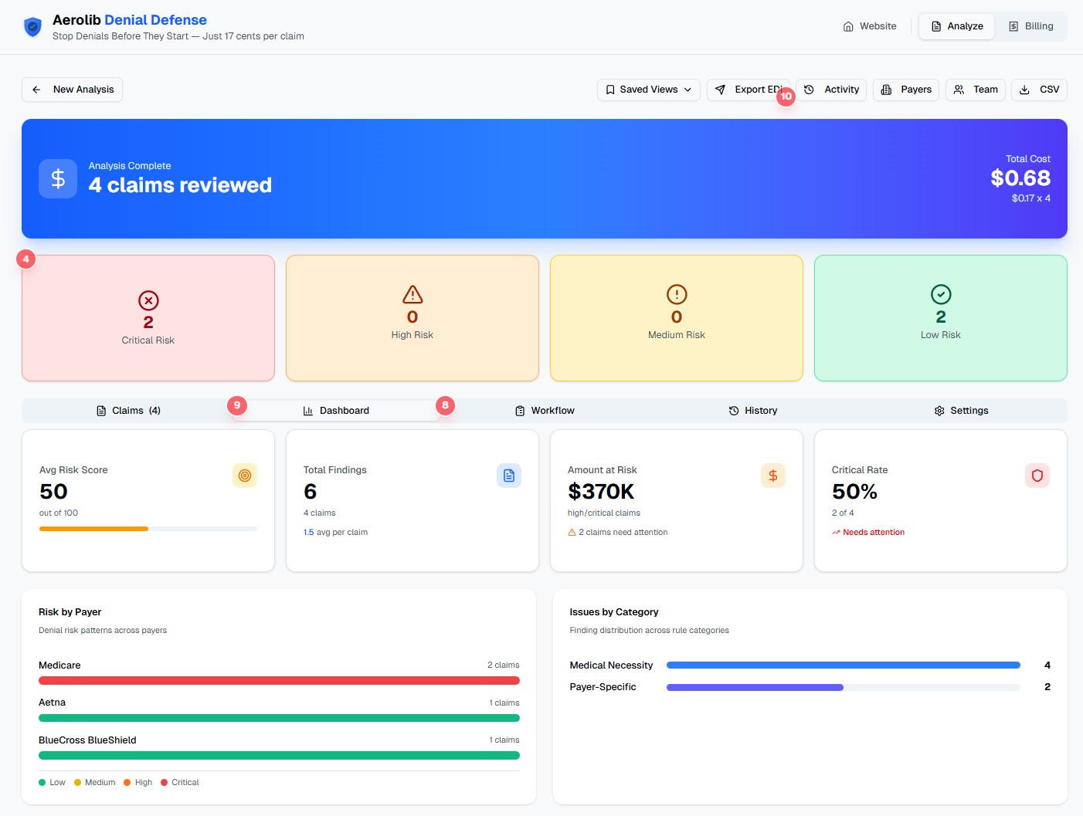This screenshot has width=1083, height=816.
Task: Click the shield icon next to Critical Rate
Action: pos(1037,476)
